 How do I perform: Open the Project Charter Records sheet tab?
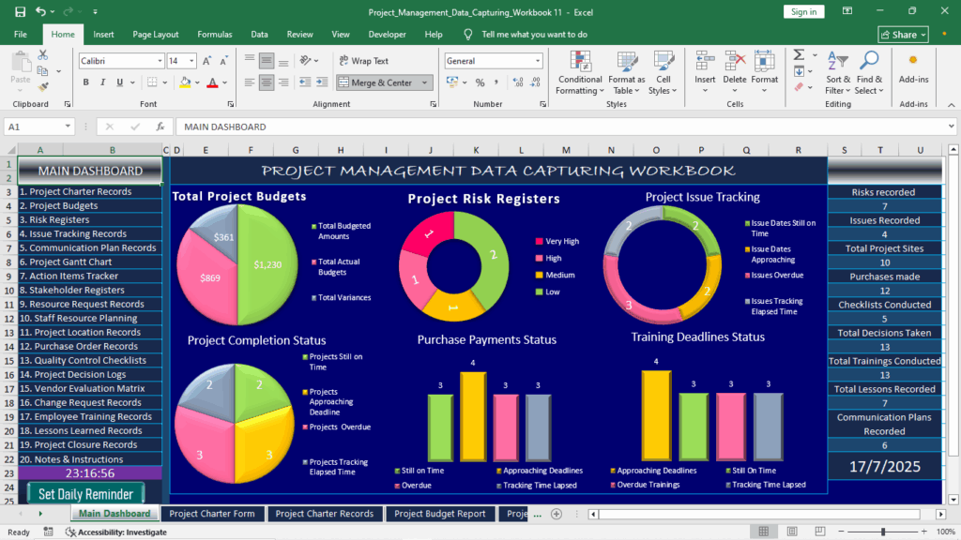click(x=325, y=514)
